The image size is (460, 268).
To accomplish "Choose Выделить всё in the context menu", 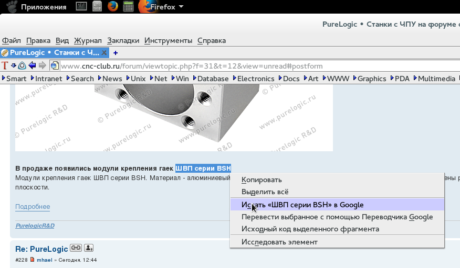I will click(337, 192).
